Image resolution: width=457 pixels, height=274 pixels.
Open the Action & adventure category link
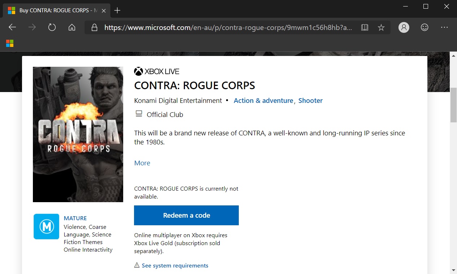tap(263, 100)
